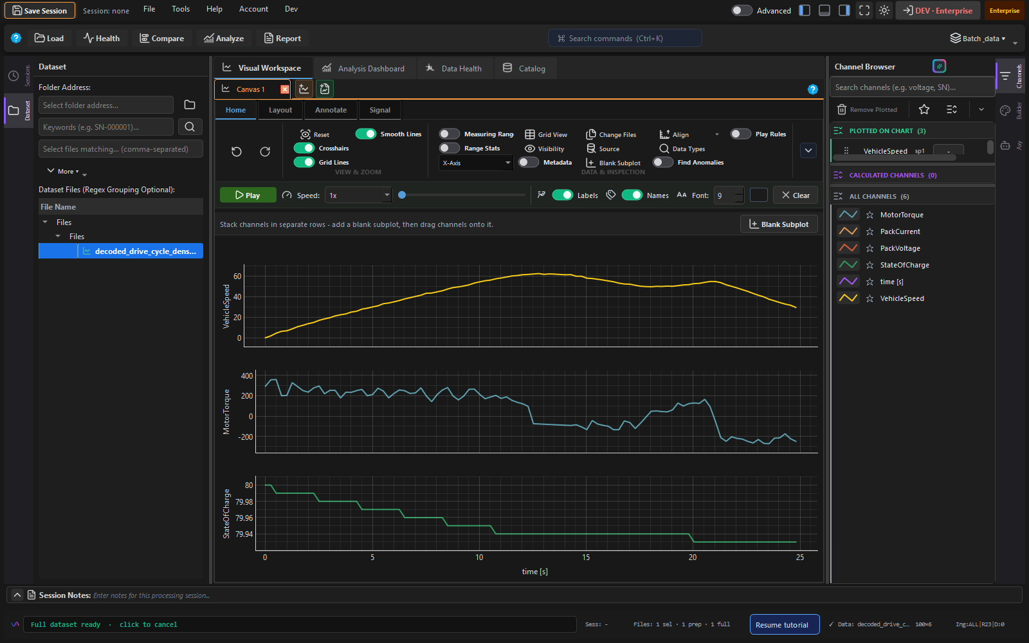Enable Find Anomalies toggle
Viewport: 1029px width, 643px height.
tap(663, 162)
